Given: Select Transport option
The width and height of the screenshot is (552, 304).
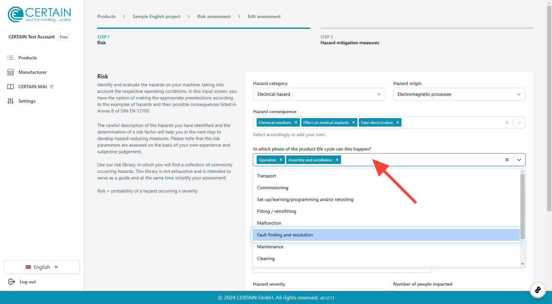Looking at the screenshot, I should pos(386,176).
